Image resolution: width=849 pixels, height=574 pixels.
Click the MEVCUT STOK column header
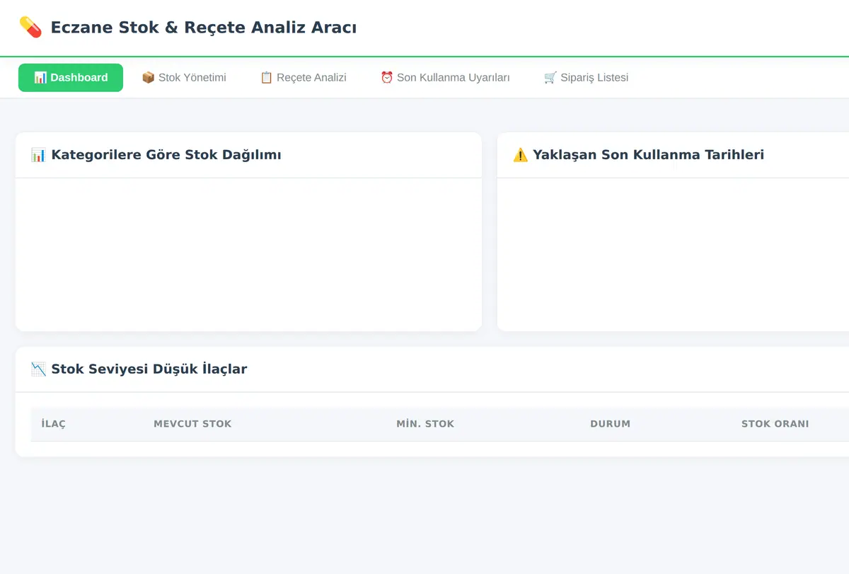click(192, 424)
